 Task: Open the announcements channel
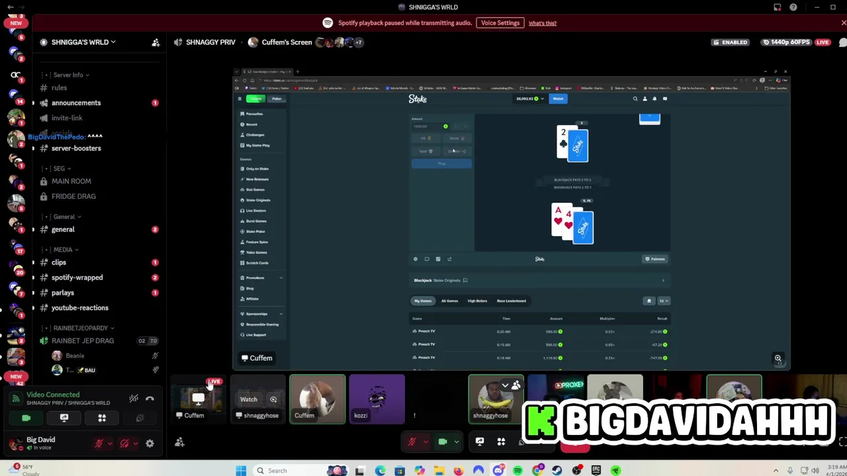(x=76, y=103)
